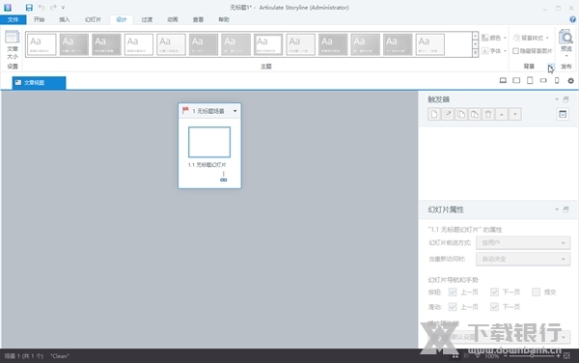Open responsive playback settings gear
Image resolution: width=579 pixels, height=363 pixels.
(570, 80)
